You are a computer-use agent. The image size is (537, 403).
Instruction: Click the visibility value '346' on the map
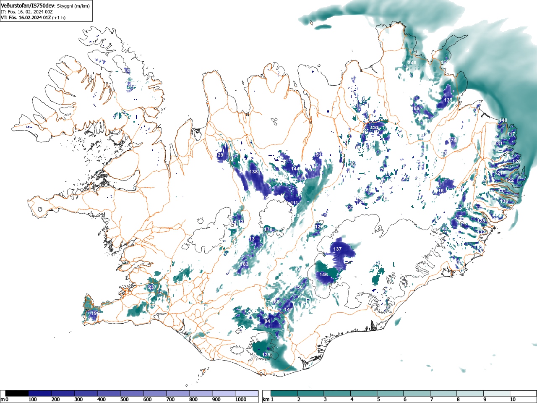[x=412, y=63]
